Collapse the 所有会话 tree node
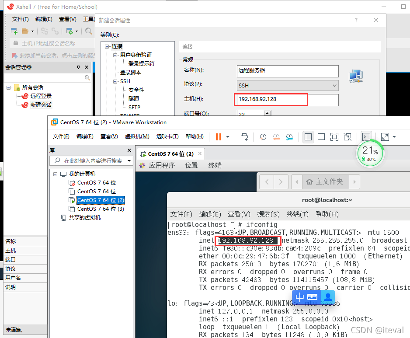 pyautogui.click(x=9, y=87)
